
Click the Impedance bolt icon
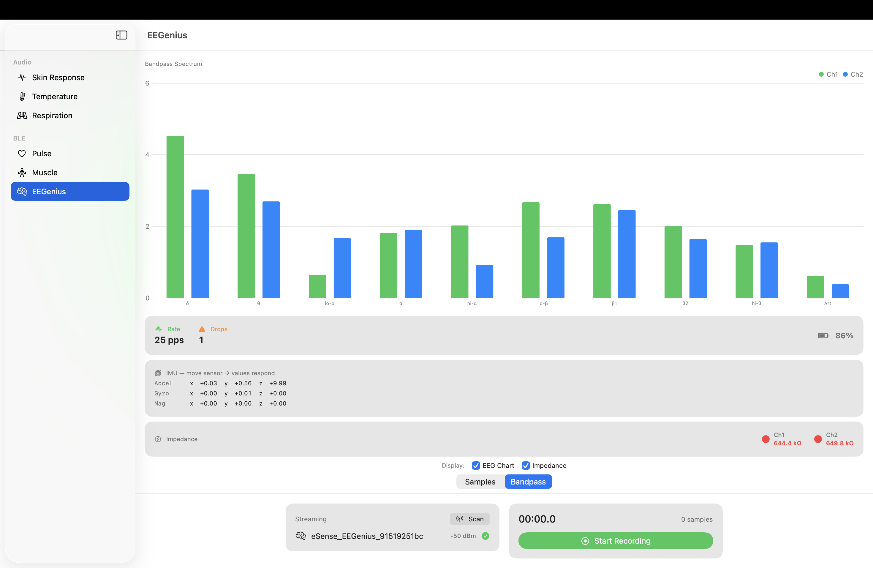click(158, 439)
